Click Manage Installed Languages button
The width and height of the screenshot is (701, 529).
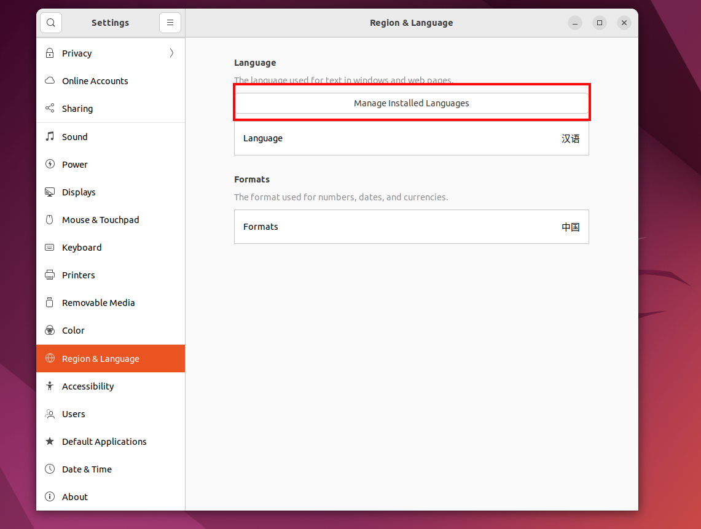point(411,103)
